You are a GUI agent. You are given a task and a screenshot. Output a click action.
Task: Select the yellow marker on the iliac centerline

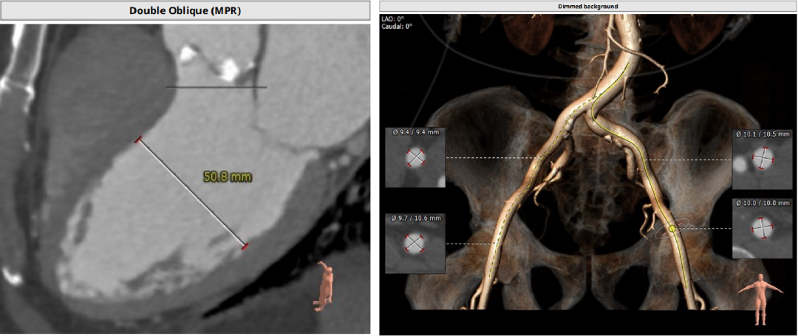coord(672,230)
